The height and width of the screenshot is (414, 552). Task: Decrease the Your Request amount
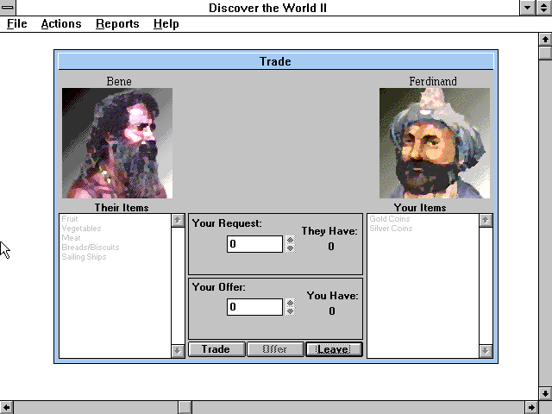[290, 248]
